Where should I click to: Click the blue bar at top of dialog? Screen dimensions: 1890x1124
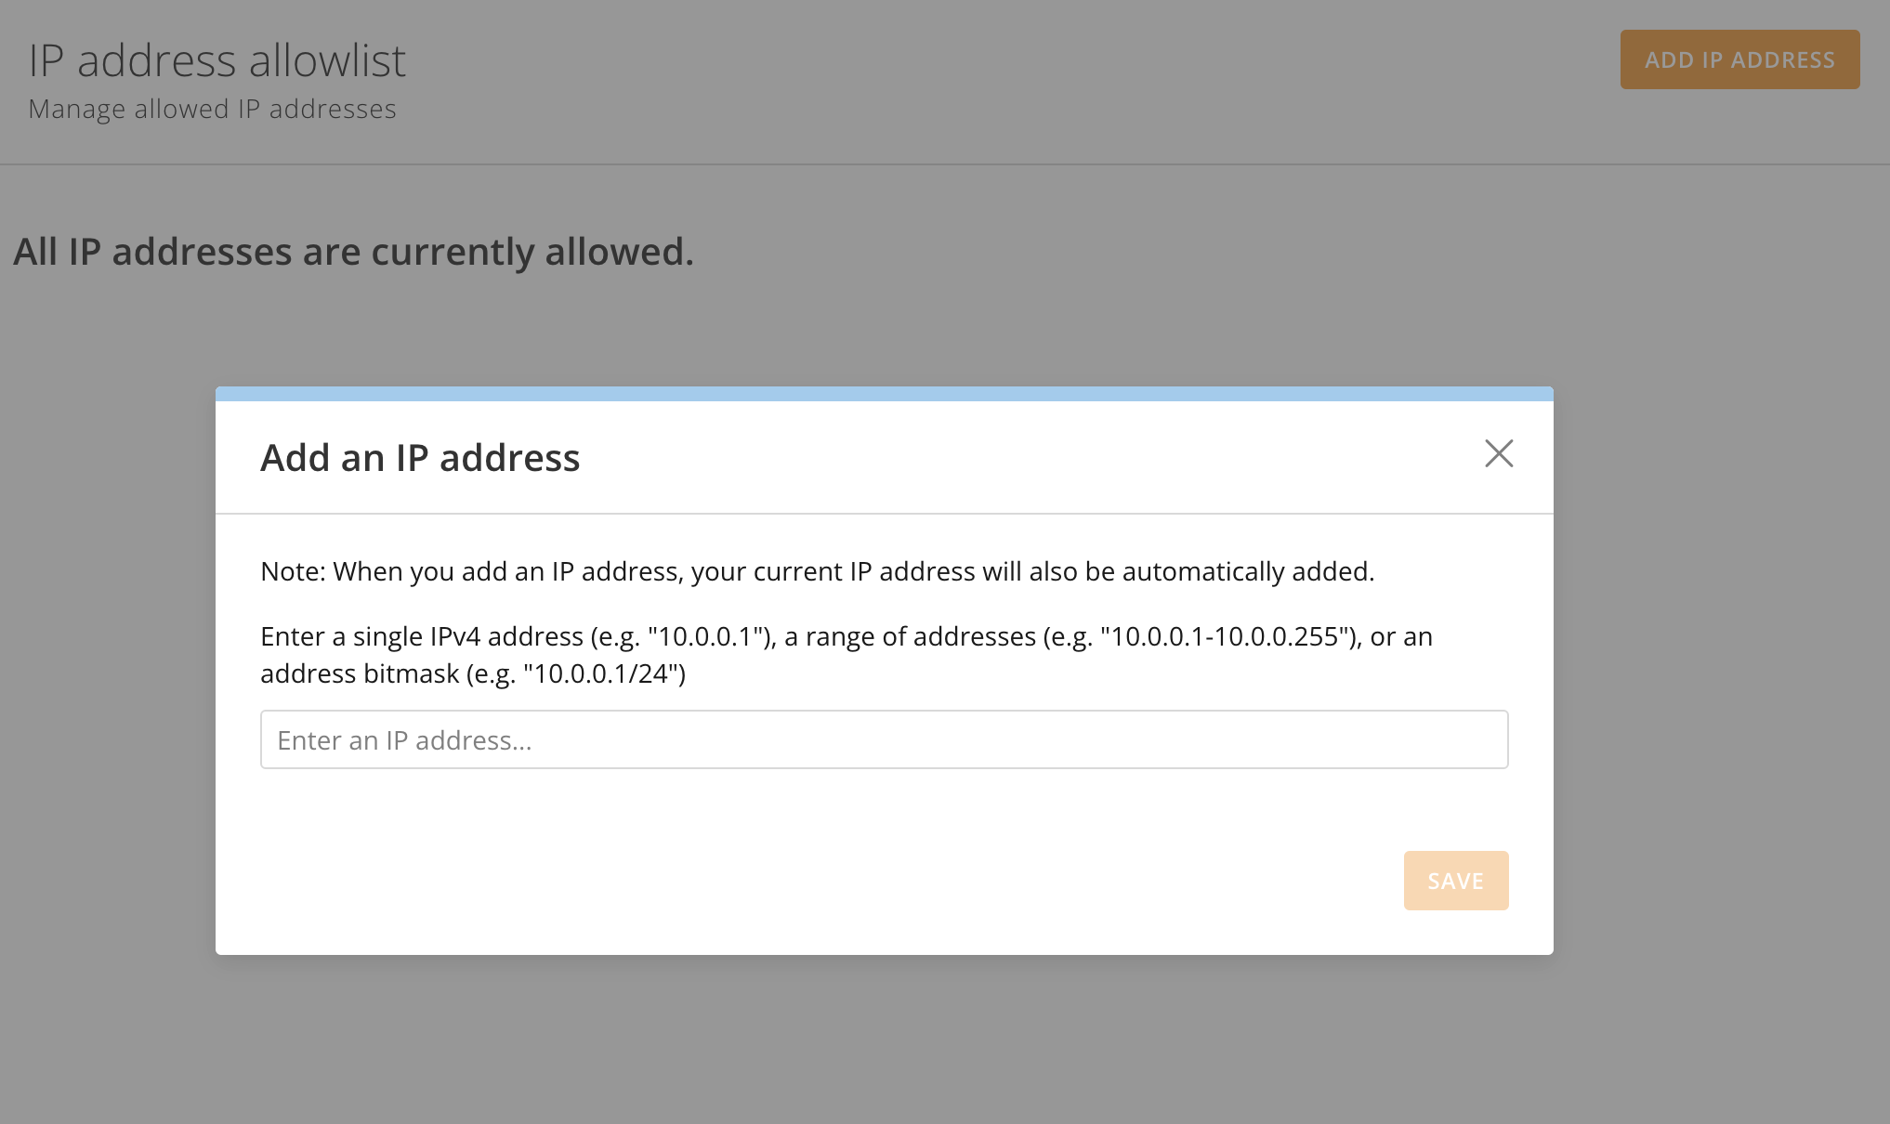(x=883, y=394)
